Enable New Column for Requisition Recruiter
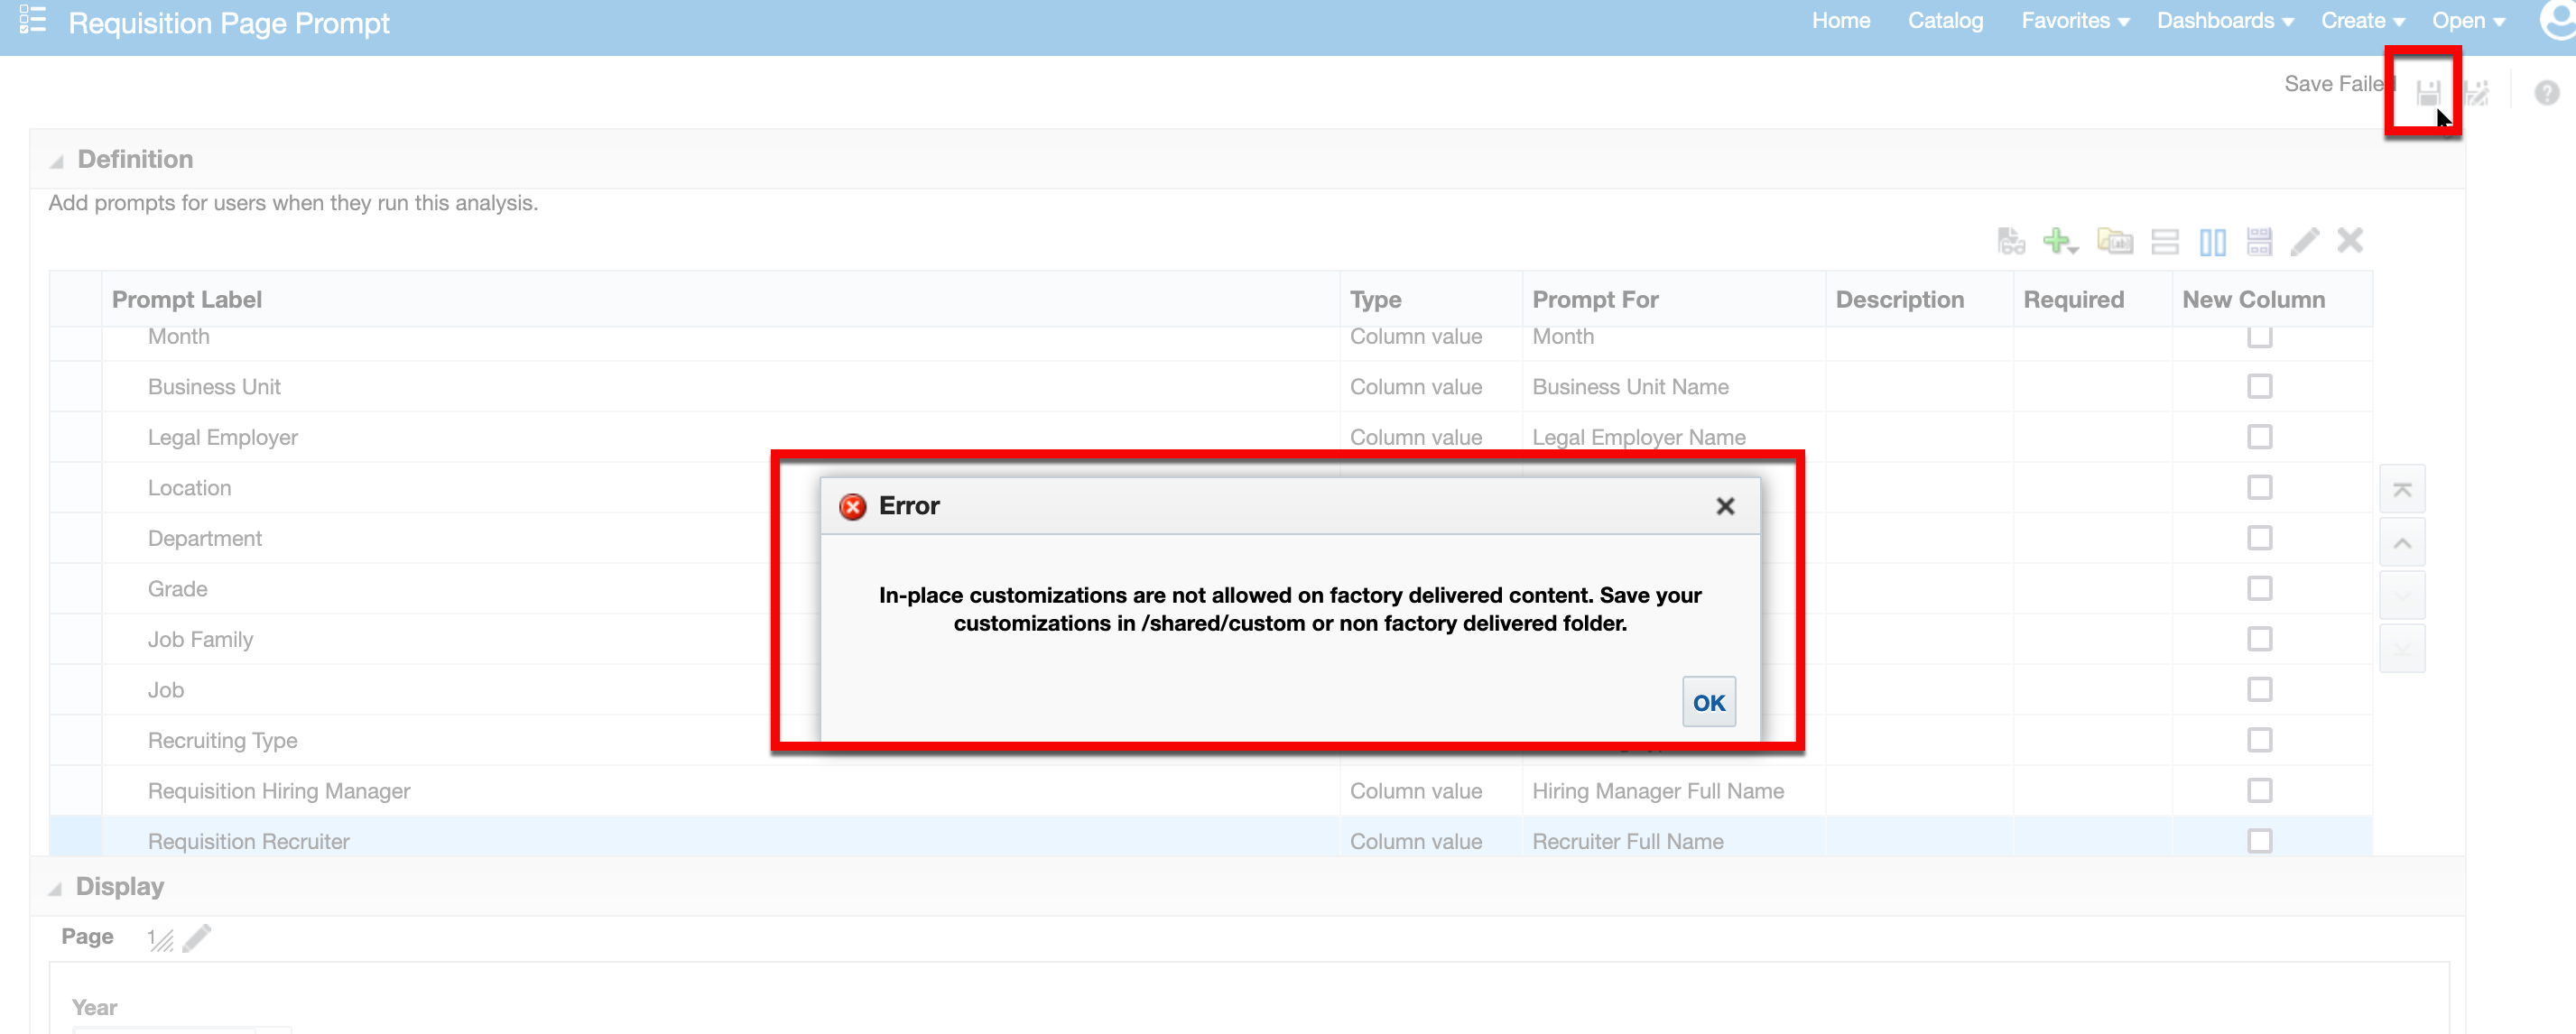 2261,840
